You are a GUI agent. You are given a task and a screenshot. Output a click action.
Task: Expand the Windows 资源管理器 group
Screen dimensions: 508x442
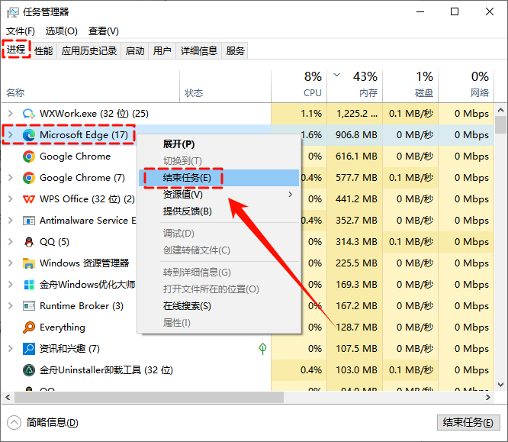(x=11, y=263)
